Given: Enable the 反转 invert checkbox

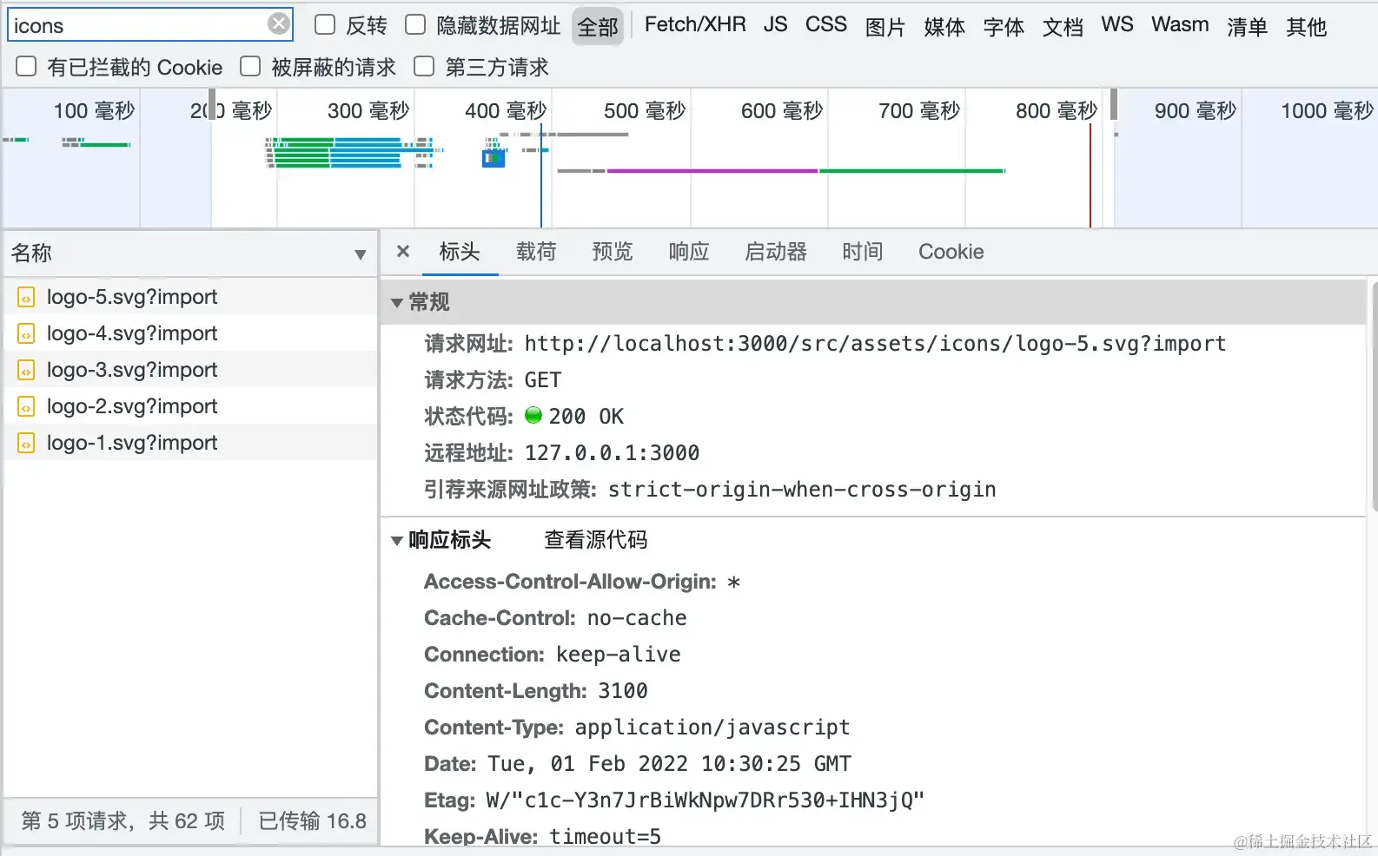Looking at the screenshot, I should click(325, 25).
